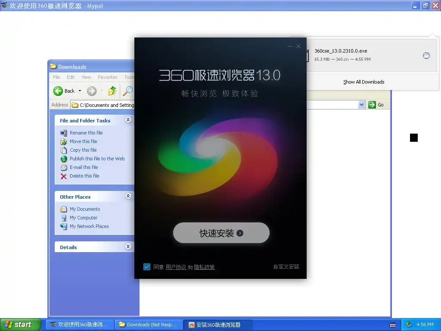Open the 隐私政策 privacy policy link
441x331 pixels.
pyautogui.click(x=204, y=267)
